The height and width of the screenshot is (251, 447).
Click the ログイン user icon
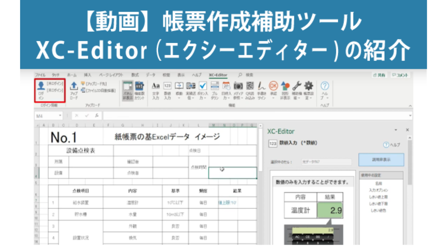pyautogui.click(x=41, y=86)
